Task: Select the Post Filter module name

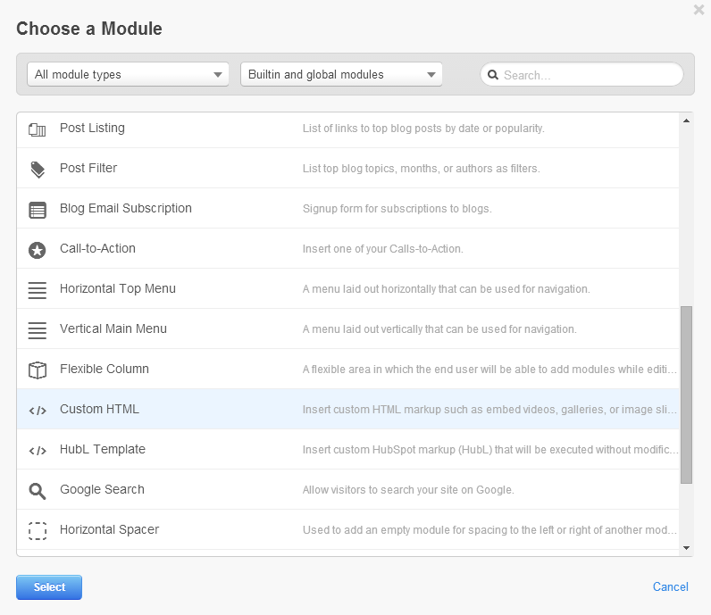Action: 88,168
